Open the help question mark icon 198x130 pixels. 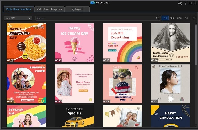pos(185,3)
